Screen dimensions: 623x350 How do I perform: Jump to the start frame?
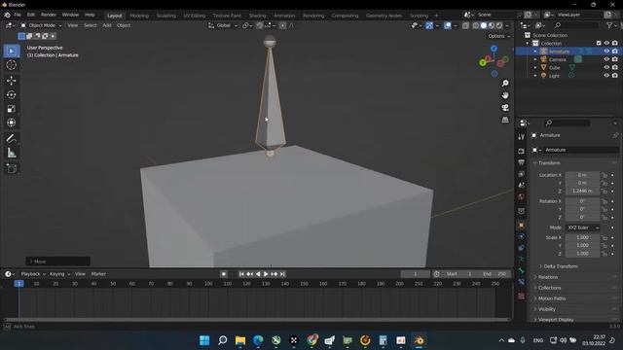coord(241,274)
